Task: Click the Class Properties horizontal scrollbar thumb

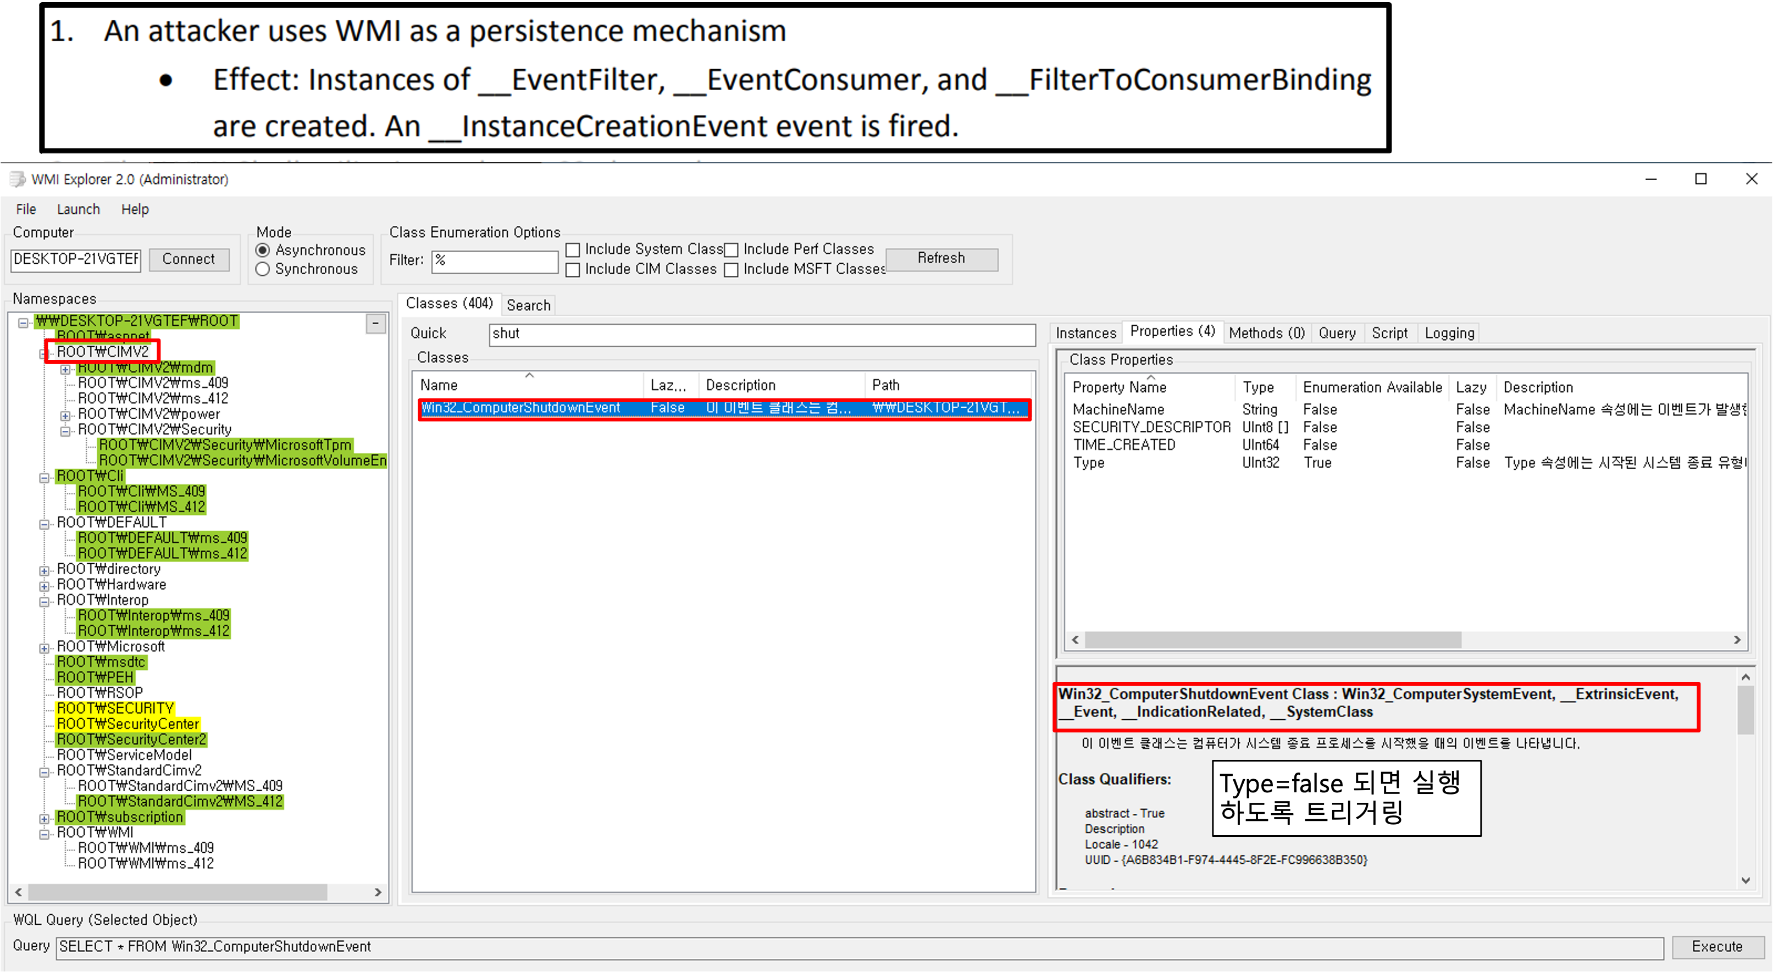Action: (x=1273, y=640)
